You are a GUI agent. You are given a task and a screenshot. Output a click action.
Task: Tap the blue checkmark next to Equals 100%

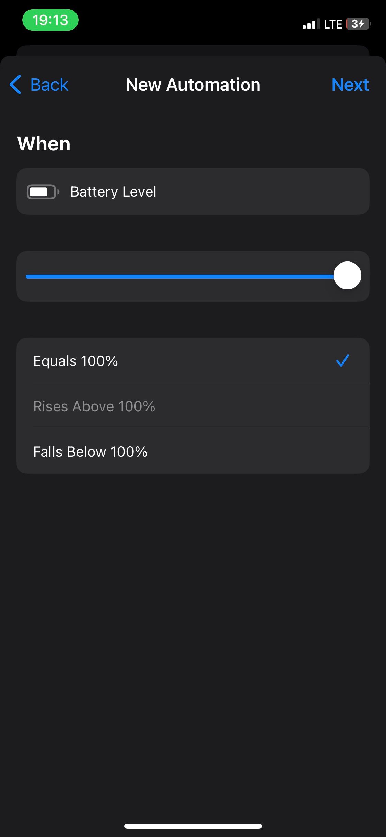pyautogui.click(x=342, y=361)
